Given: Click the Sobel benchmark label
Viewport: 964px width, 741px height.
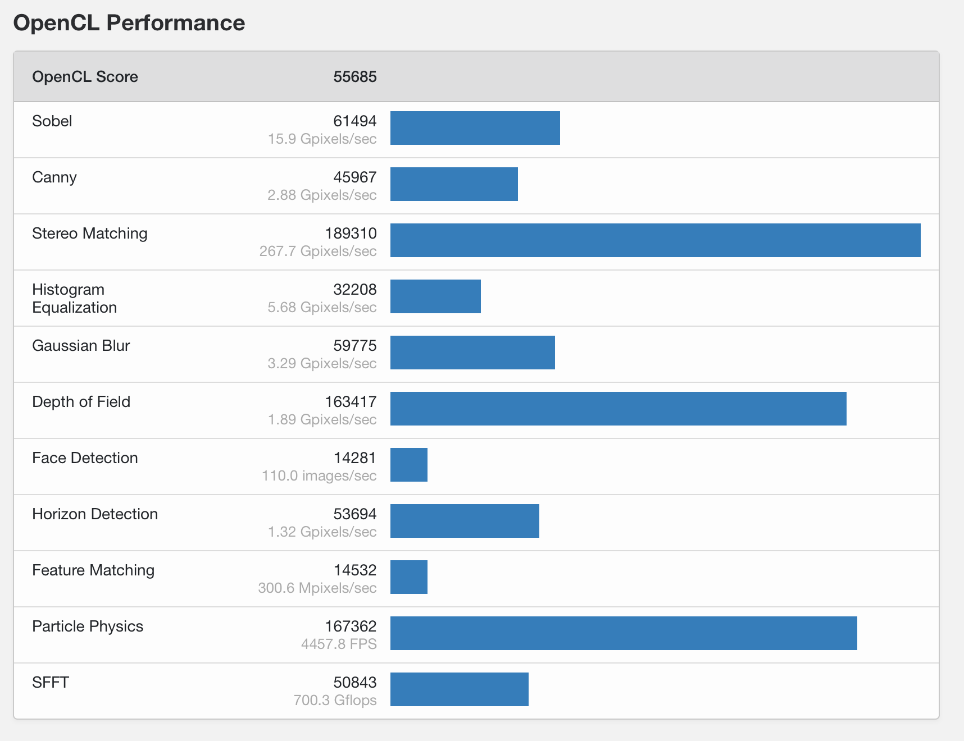Looking at the screenshot, I should coord(52,121).
